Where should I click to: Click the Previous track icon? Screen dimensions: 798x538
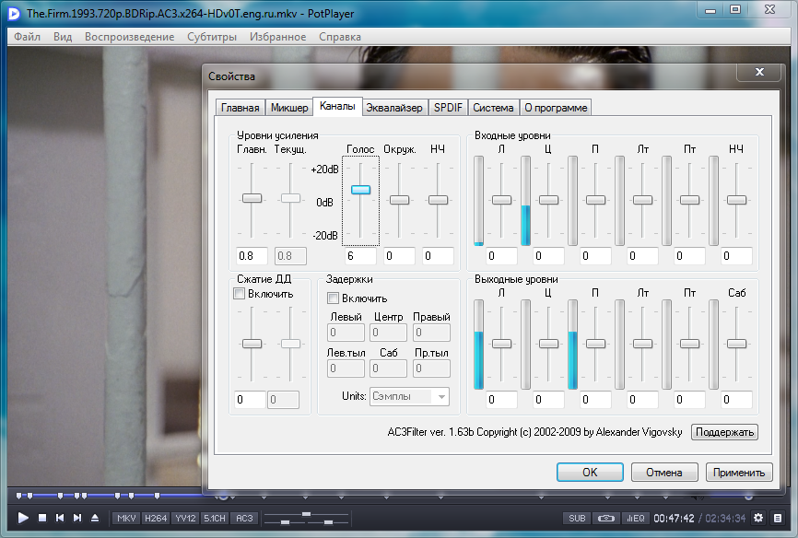[x=60, y=518]
